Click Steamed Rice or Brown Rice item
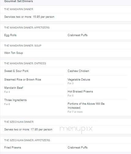The height and width of the screenshot is (154, 131). point(23,80)
